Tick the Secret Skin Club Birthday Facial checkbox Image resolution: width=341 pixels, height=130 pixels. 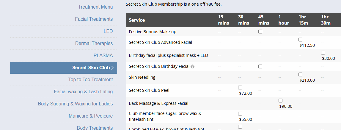(x=260, y=66)
